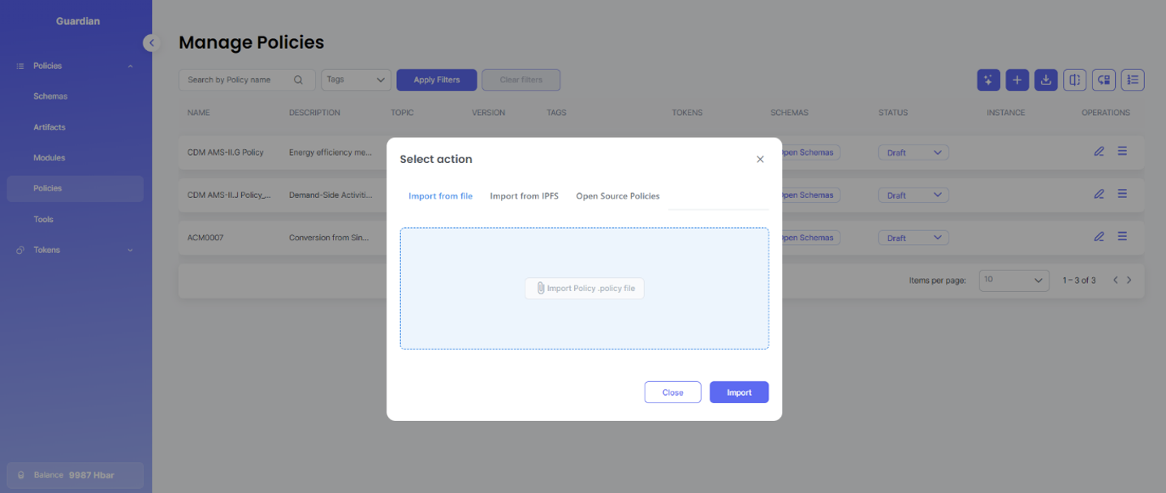
Task: Open Schemas in the sidebar
Action: pos(50,96)
